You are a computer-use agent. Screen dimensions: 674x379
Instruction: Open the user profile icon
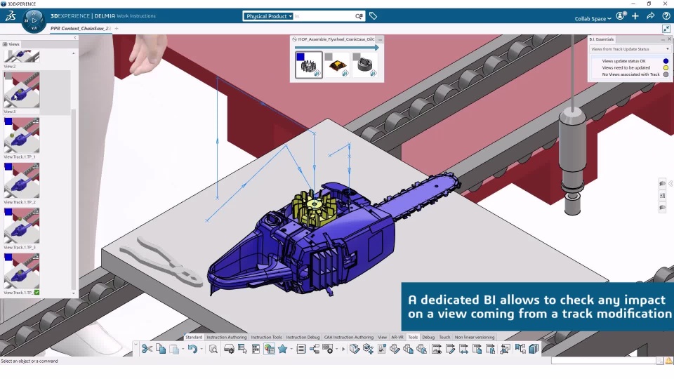click(x=620, y=16)
